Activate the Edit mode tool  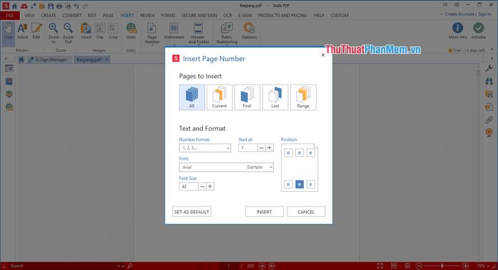(36, 31)
